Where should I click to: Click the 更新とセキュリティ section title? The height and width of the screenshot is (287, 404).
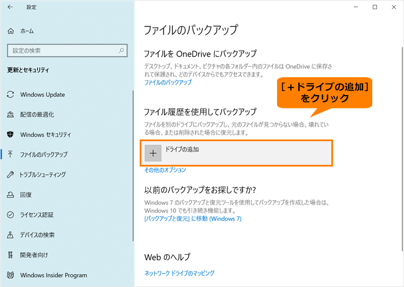click(x=28, y=70)
